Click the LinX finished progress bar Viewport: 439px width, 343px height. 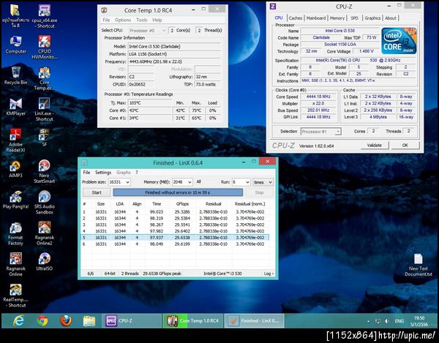click(178, 192)
